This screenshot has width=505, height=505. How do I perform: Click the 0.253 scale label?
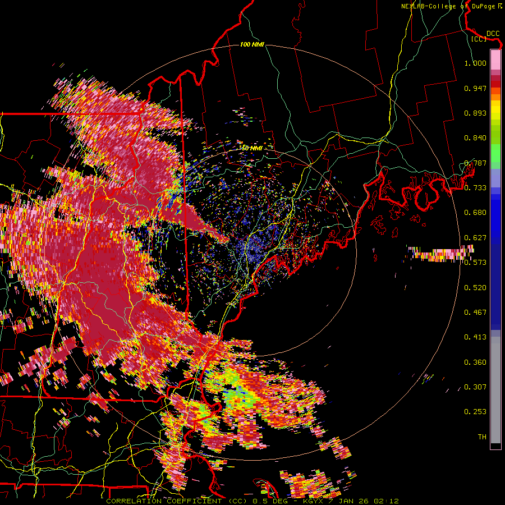pos(475,412)
